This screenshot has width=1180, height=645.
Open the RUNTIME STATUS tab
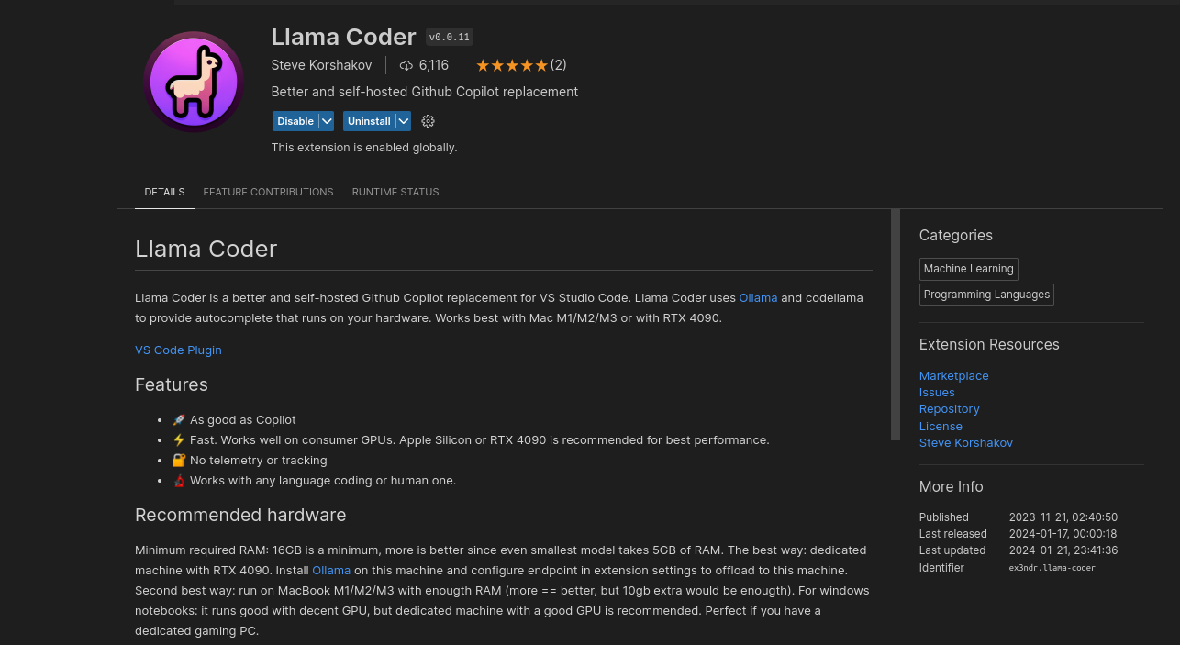395,192
